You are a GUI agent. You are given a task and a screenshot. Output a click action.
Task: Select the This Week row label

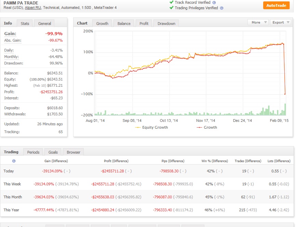click(x=12, y=184)
